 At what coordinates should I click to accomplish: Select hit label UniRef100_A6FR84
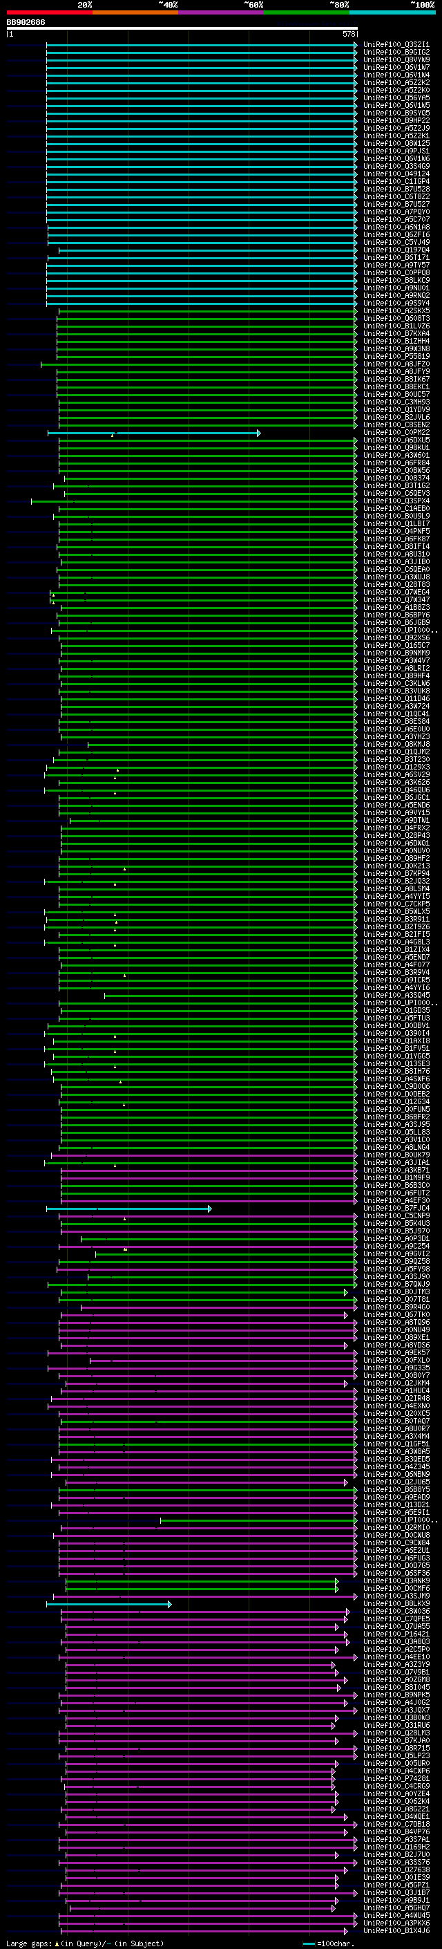396,463
